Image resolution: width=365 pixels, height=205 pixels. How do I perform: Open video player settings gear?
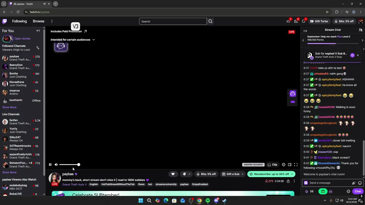tap(283, 165)
